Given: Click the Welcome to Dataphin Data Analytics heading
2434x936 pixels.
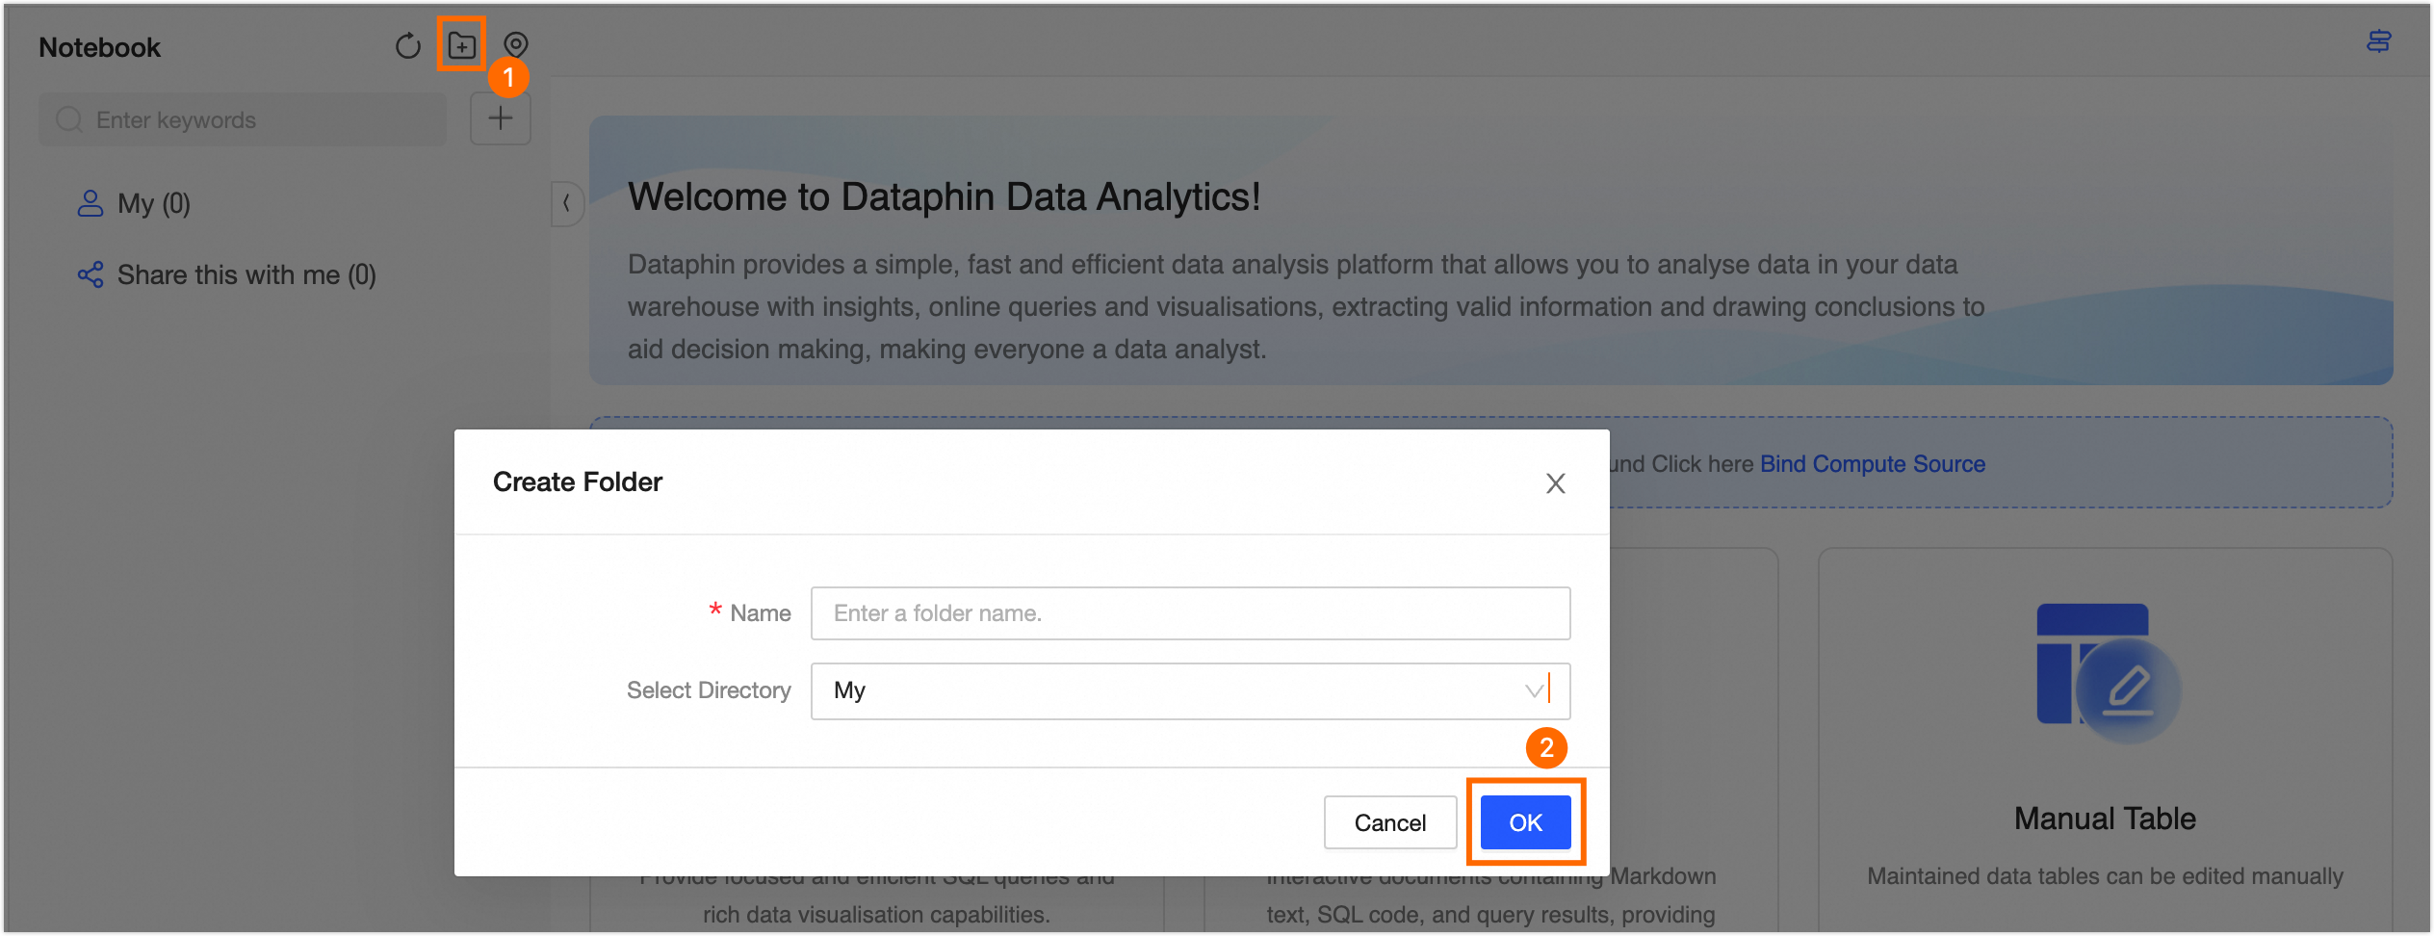Looking at the screenshot, I should [x=945, y=197].
